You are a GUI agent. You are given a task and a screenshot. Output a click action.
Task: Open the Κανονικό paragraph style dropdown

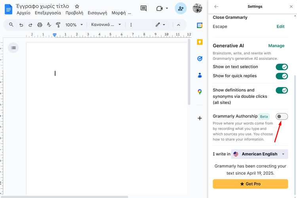coord(106,25)
